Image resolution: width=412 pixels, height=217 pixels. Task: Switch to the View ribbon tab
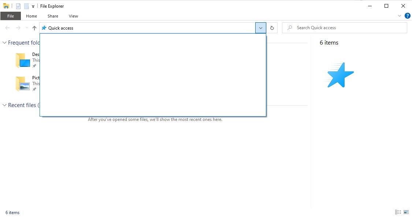[73, 16]
